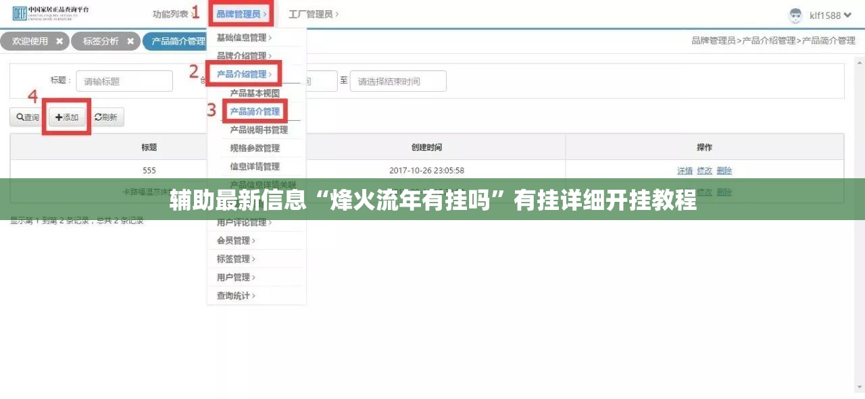Screen dimensions: 865x399
Task: Focus the 标题 title input field
Action: point(124,81)
